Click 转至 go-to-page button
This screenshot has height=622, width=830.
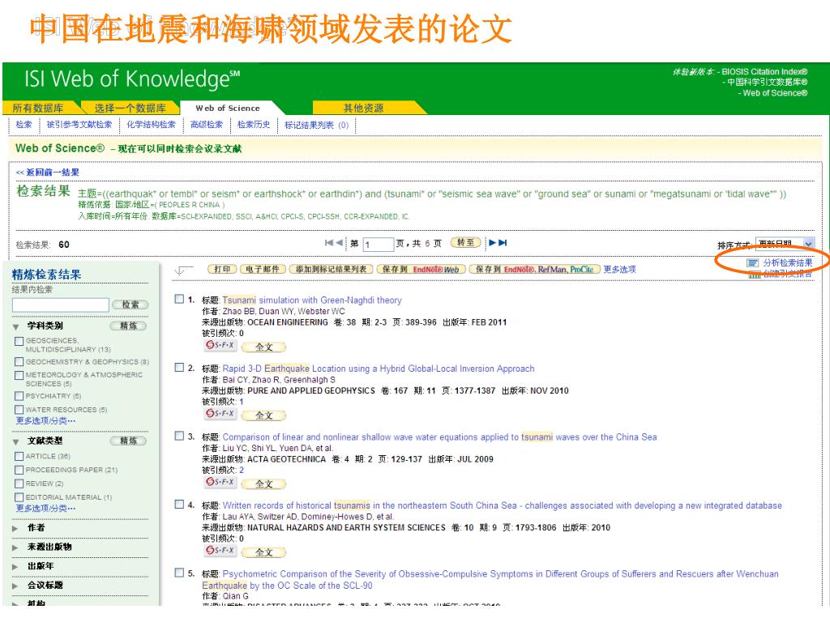(466, 242)
